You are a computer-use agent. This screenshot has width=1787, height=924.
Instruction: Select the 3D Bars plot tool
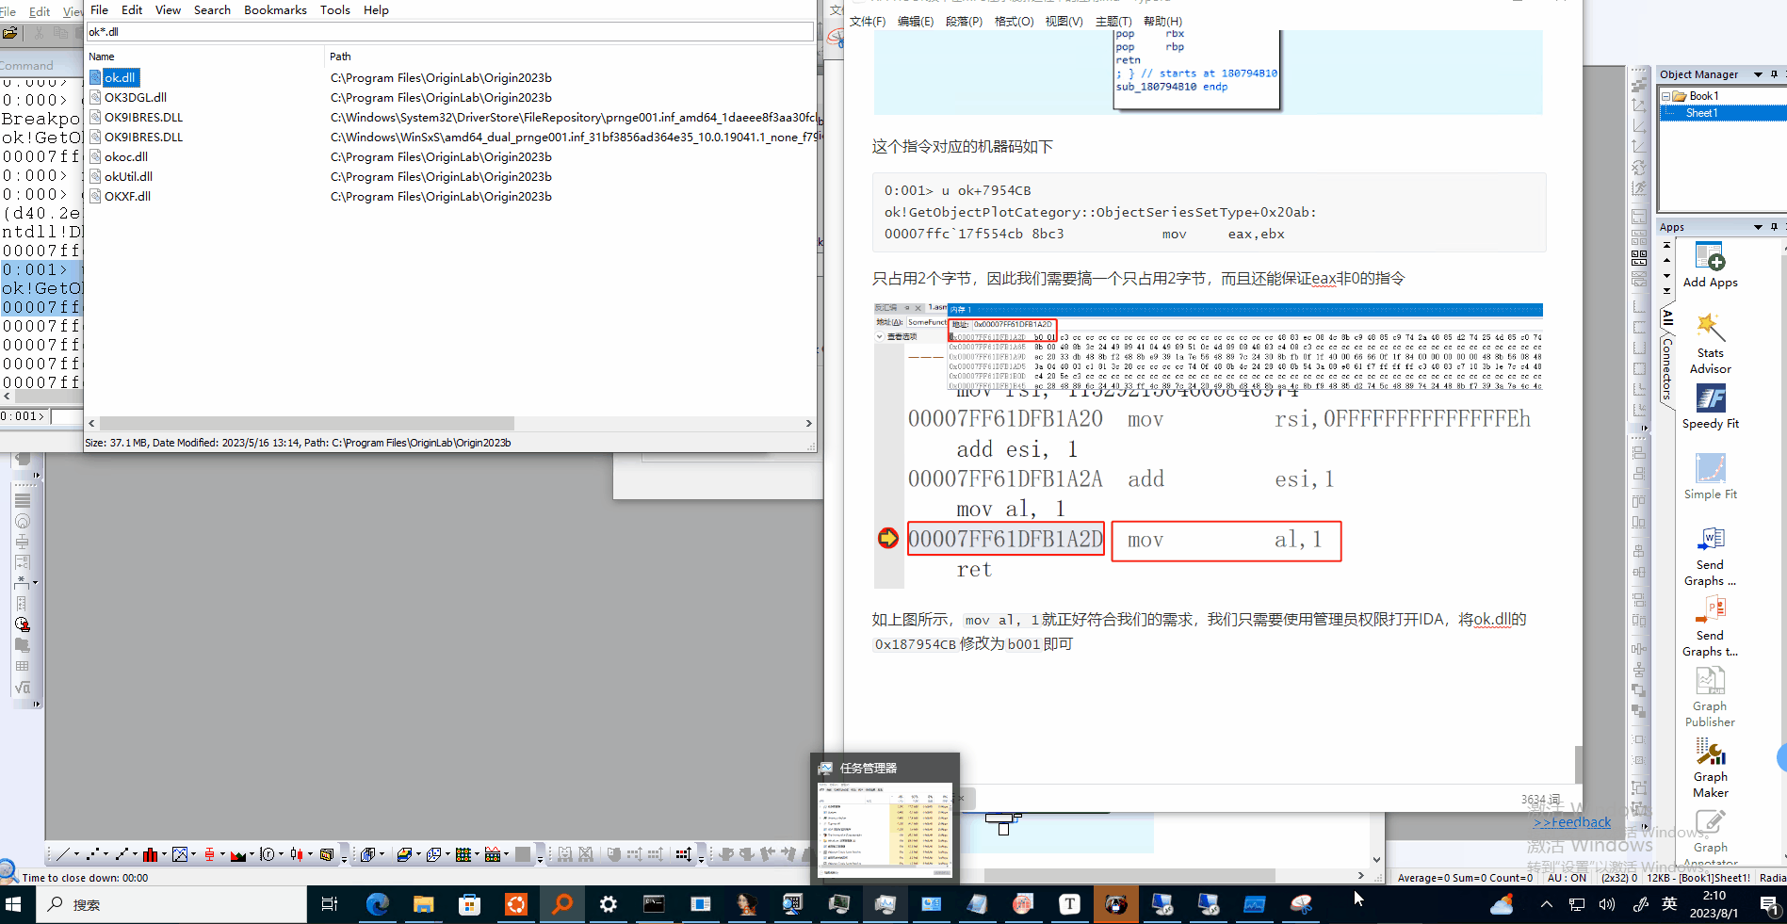click(x=367, y=854)
